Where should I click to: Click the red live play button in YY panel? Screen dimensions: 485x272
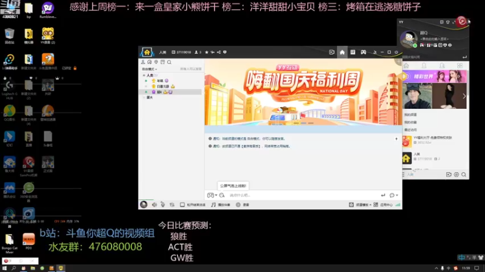click(461, 21)
